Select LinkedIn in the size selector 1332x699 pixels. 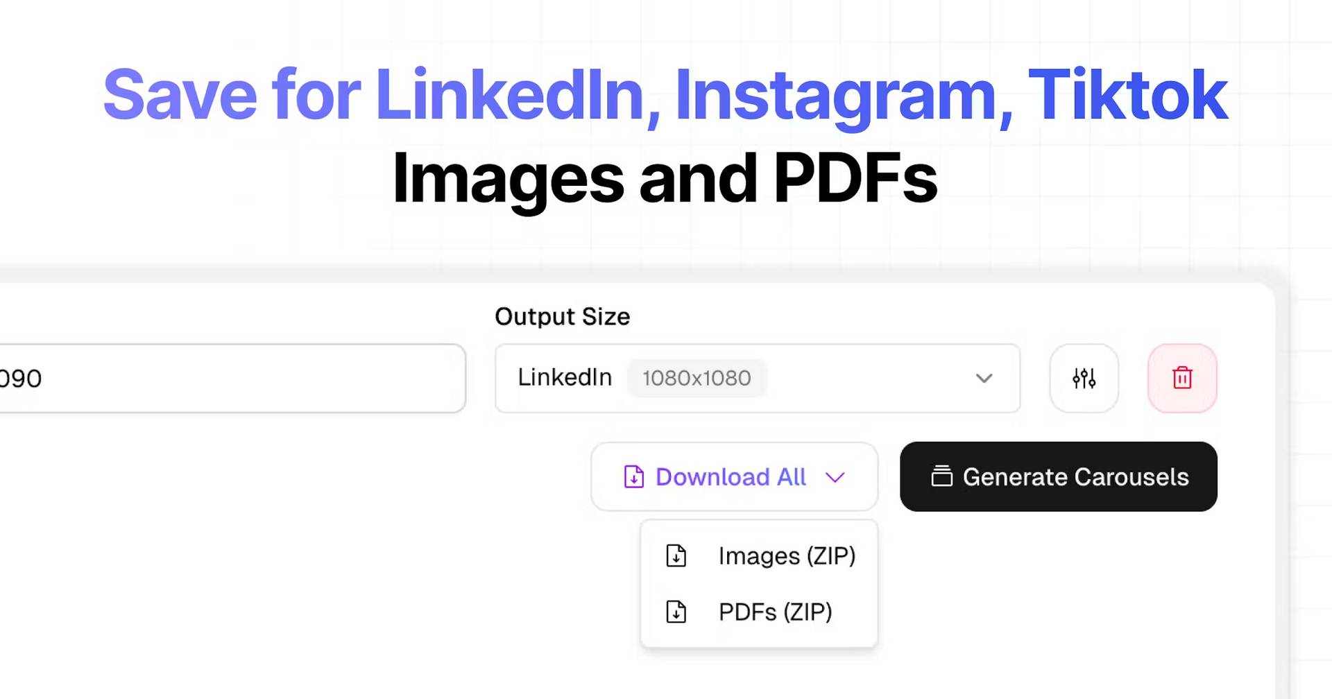pos(565,377)
